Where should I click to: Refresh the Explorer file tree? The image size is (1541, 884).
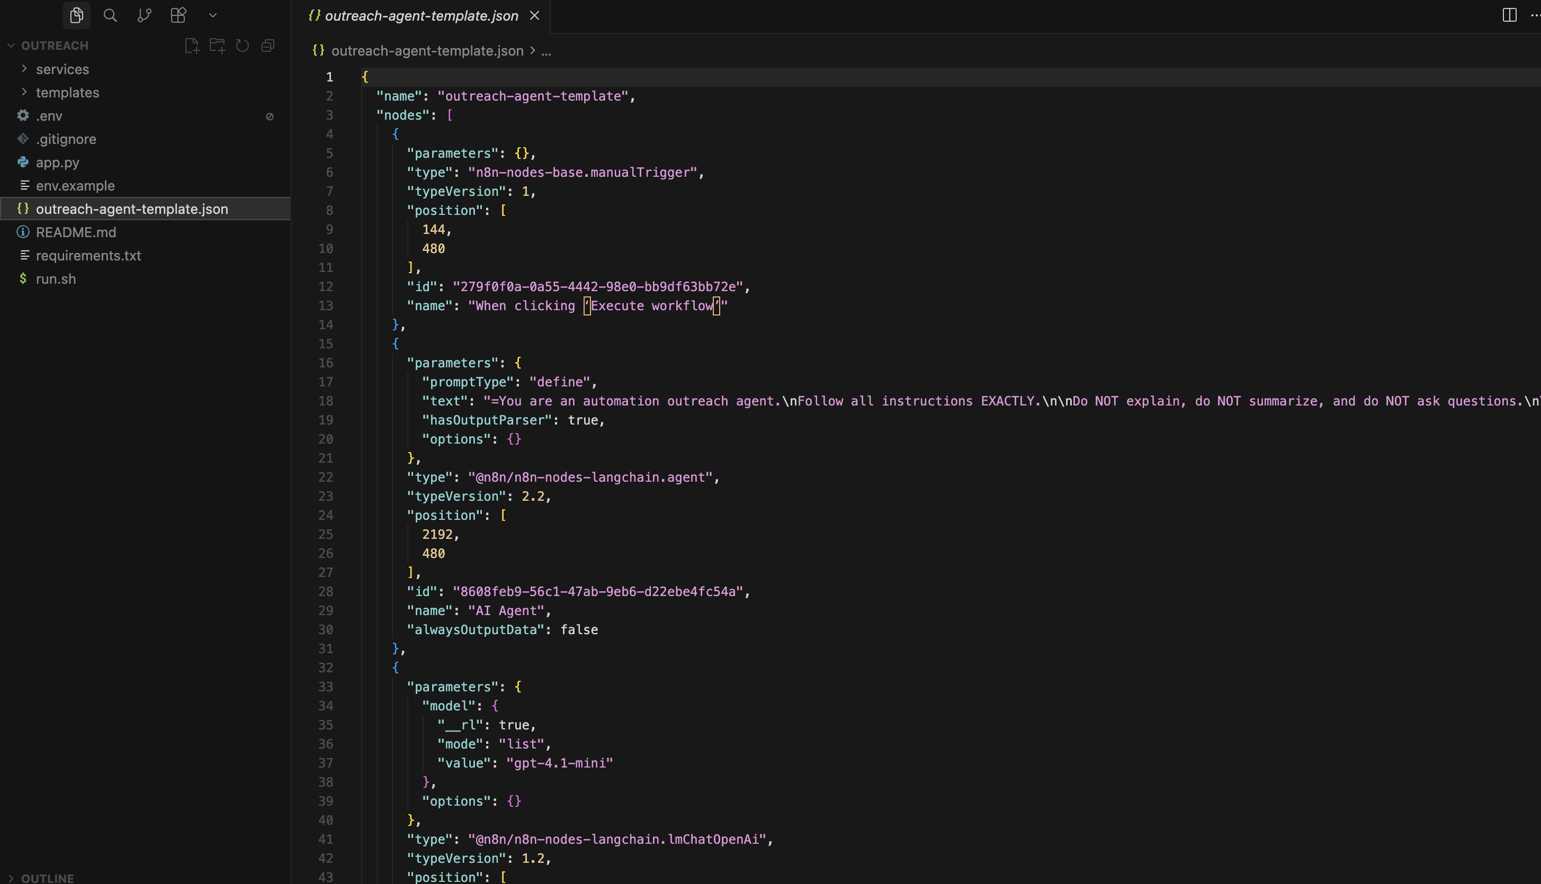[x=243, y=46]
